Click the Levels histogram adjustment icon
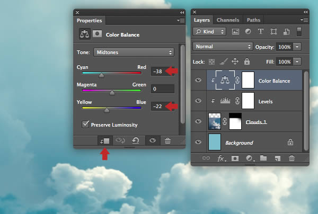The height and width of the screenshot is (214, 318). tap(225, 100)
